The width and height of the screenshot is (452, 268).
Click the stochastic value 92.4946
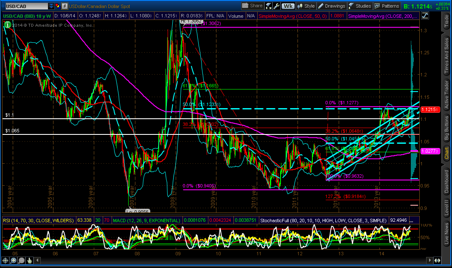(399, 220)
